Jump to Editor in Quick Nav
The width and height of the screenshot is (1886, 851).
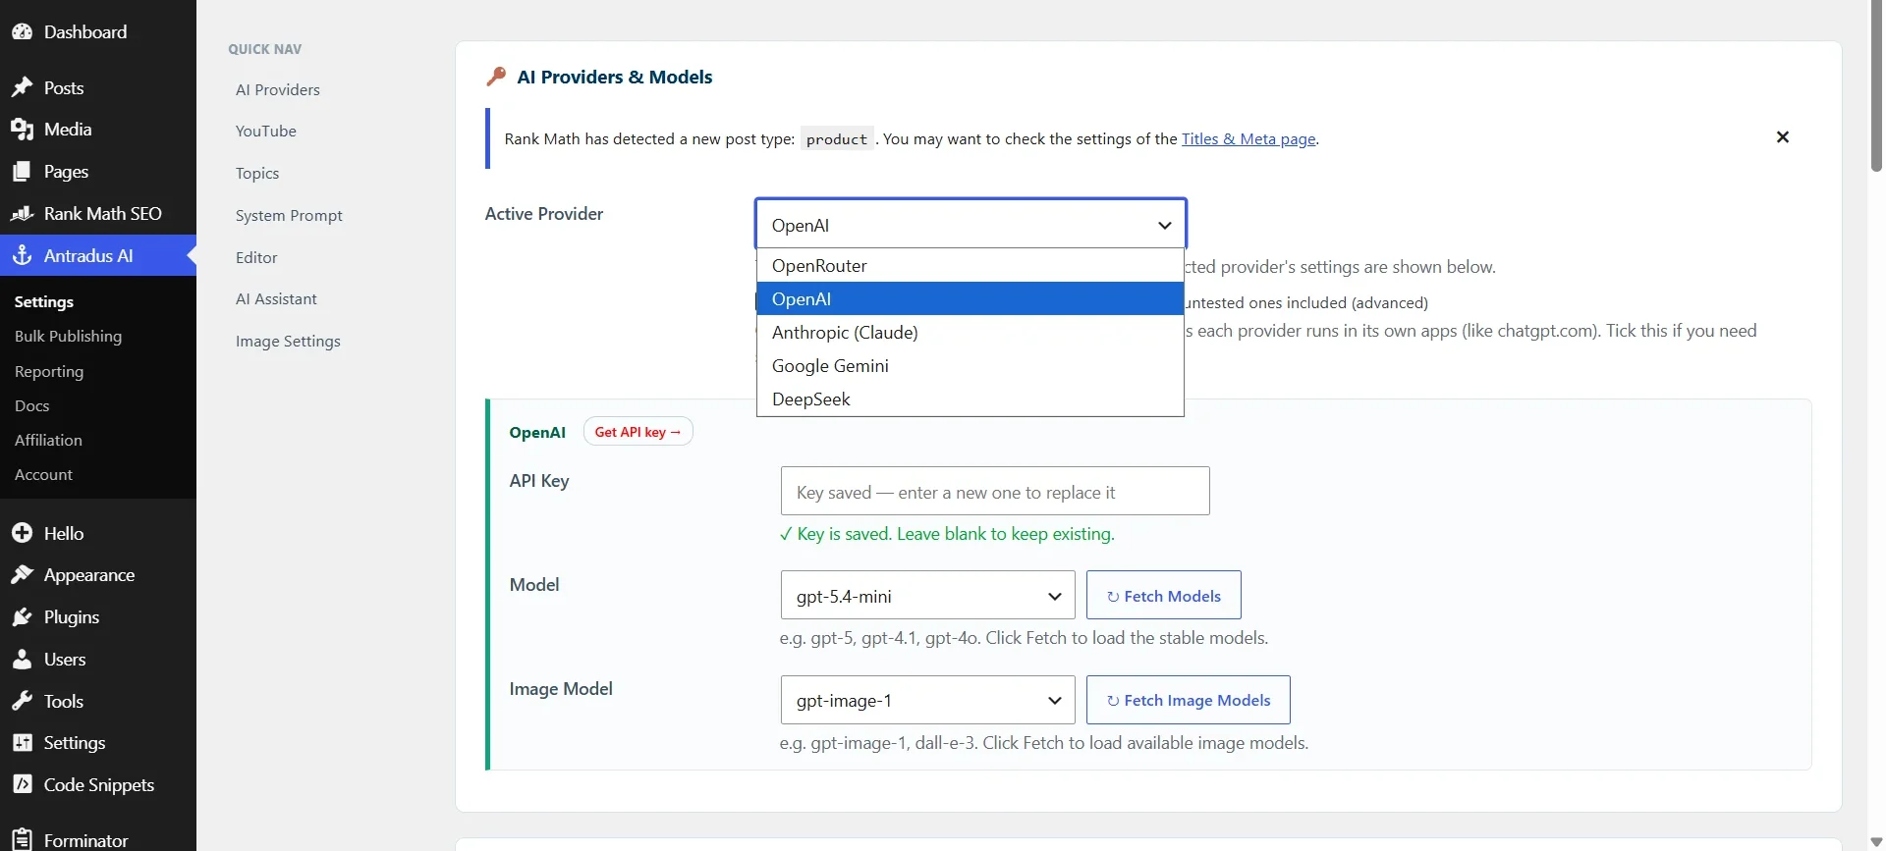256,258
